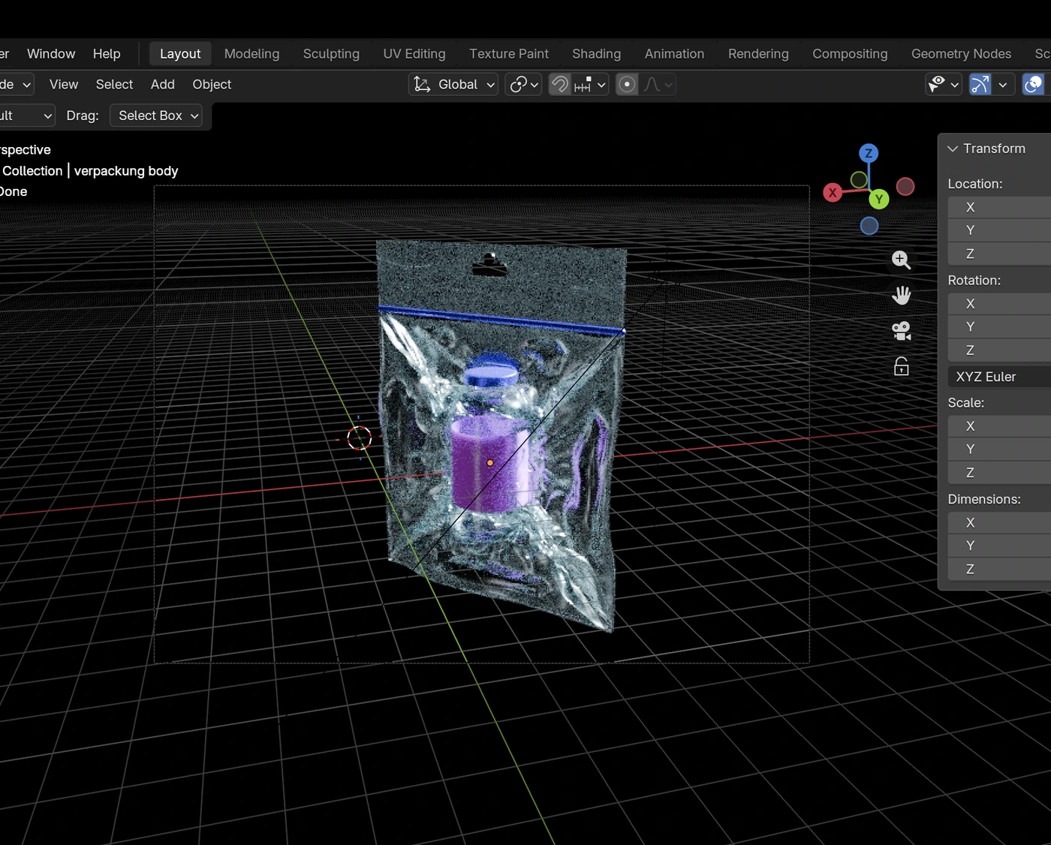Open the snapping options dropdown
Image resolution: width=1051 pixels, height=845 pixels.
click(590, 85)
